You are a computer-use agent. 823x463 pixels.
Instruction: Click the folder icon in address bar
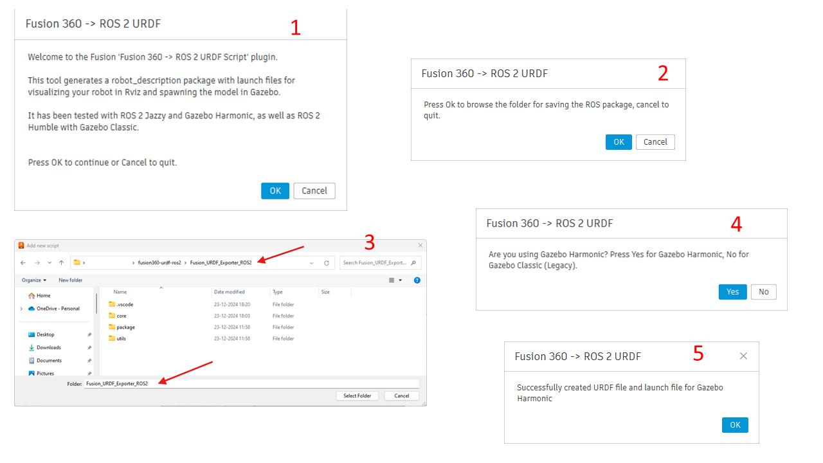point(77,262)
